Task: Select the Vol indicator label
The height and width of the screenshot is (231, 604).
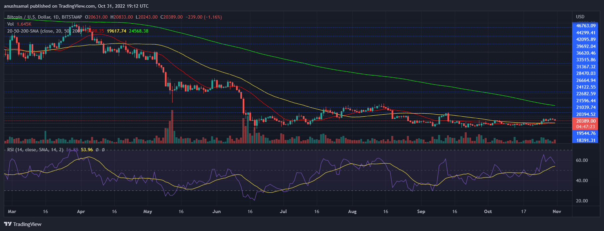Action: point(11,24)
